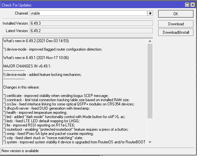Click the 'New version is available' status text
This screenshot has width=197, height=156.
pos(20,151)
